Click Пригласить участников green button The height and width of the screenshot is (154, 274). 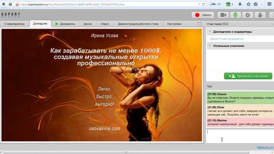click(x=248, y=76)
